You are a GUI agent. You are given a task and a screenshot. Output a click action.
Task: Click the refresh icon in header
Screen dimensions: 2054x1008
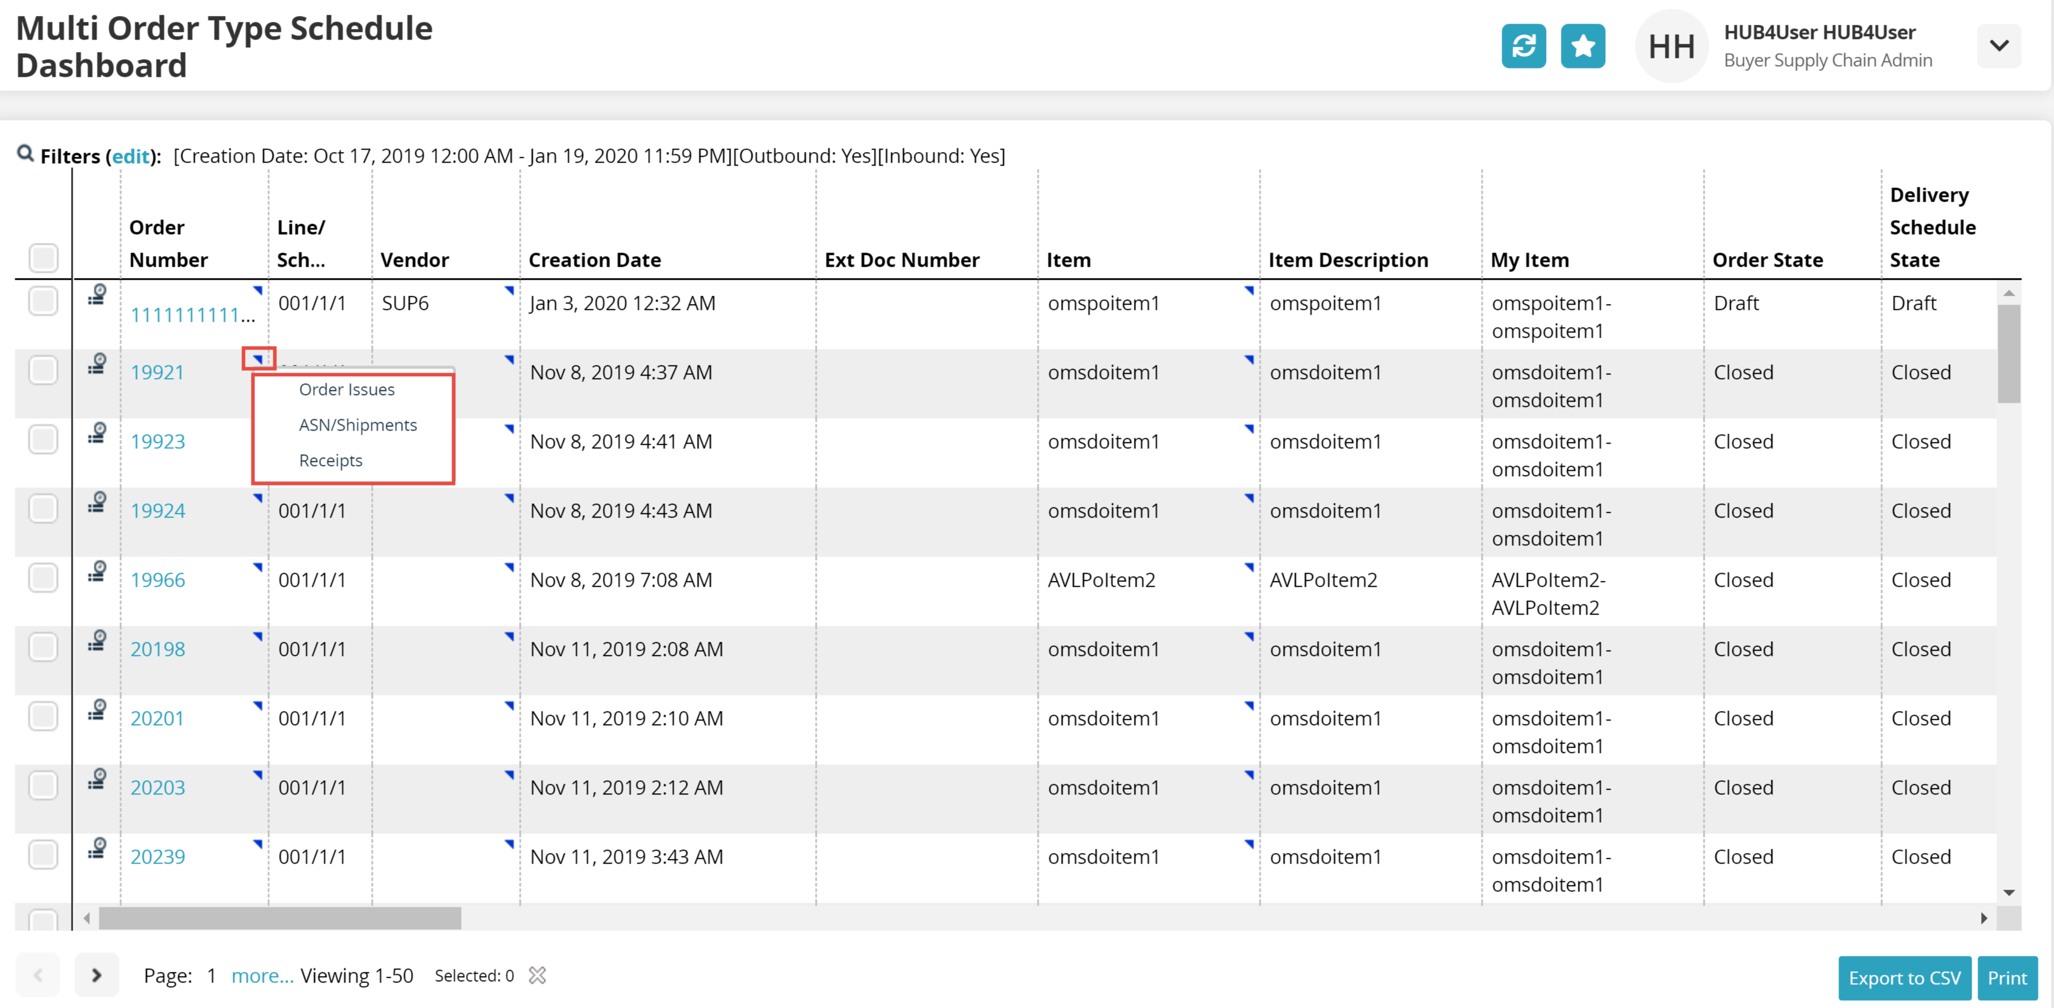[1523, 46]
